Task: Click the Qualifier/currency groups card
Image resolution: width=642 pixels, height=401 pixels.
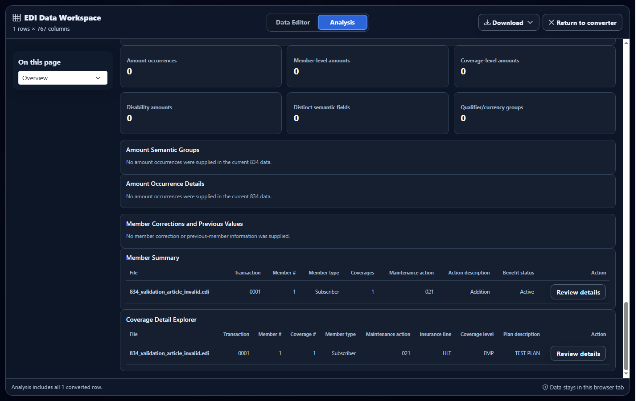Action: 535,113
